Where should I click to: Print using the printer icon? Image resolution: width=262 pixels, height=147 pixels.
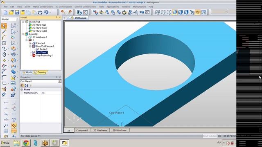click(40, 12)
